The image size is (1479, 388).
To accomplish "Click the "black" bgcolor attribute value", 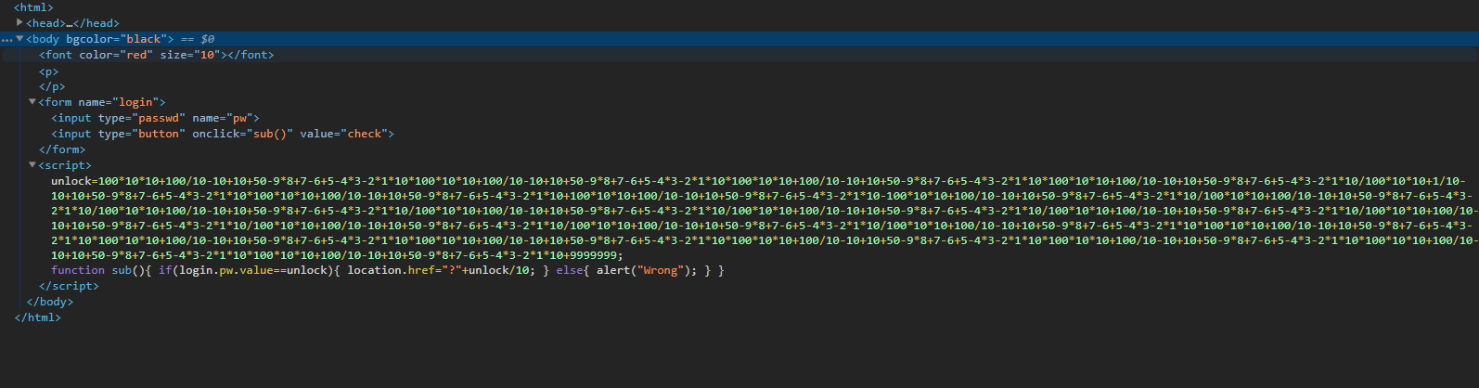I will point(143,39).
